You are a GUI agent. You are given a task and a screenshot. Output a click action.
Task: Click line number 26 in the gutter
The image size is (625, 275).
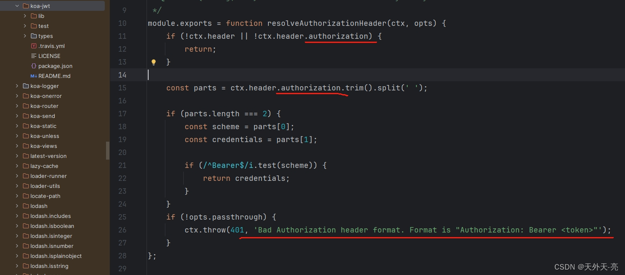pyautogui.click(x=122, y=230)
